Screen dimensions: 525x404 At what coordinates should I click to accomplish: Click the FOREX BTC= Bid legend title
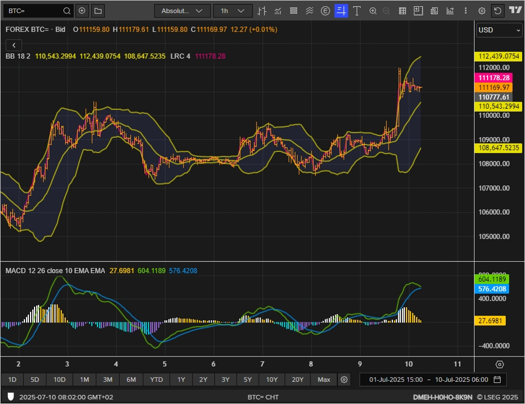(35, 29)
